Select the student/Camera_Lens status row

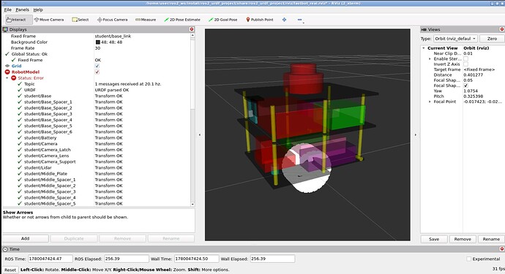pos(96,156)
